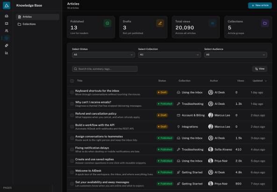Screen dimensions: 277x192
Task: Focus the search title, summary, tags field
Action: pos(105,69)
